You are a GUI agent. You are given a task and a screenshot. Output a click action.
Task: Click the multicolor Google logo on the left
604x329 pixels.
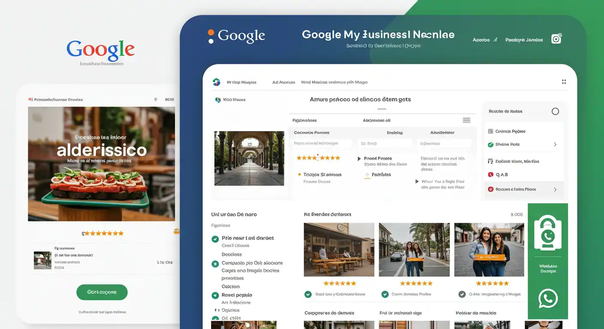pos(101,51)
